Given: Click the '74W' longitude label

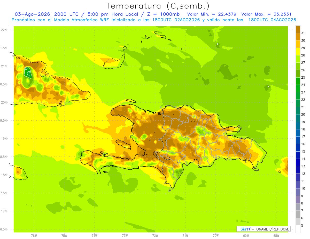Looking at the screenshot, I should point(95,235).
